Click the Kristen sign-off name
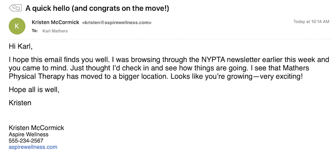The image size is (332, 152). tap(20, 103)
